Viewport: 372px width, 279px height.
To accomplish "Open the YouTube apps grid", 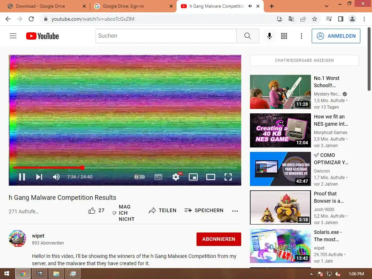I will 284,36.
